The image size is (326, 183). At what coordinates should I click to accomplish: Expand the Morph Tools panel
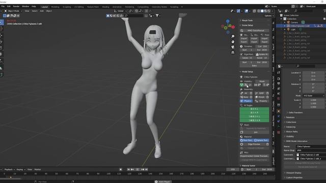[x=247, y=20]
